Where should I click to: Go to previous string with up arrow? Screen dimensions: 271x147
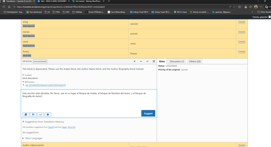click(141, 61)
